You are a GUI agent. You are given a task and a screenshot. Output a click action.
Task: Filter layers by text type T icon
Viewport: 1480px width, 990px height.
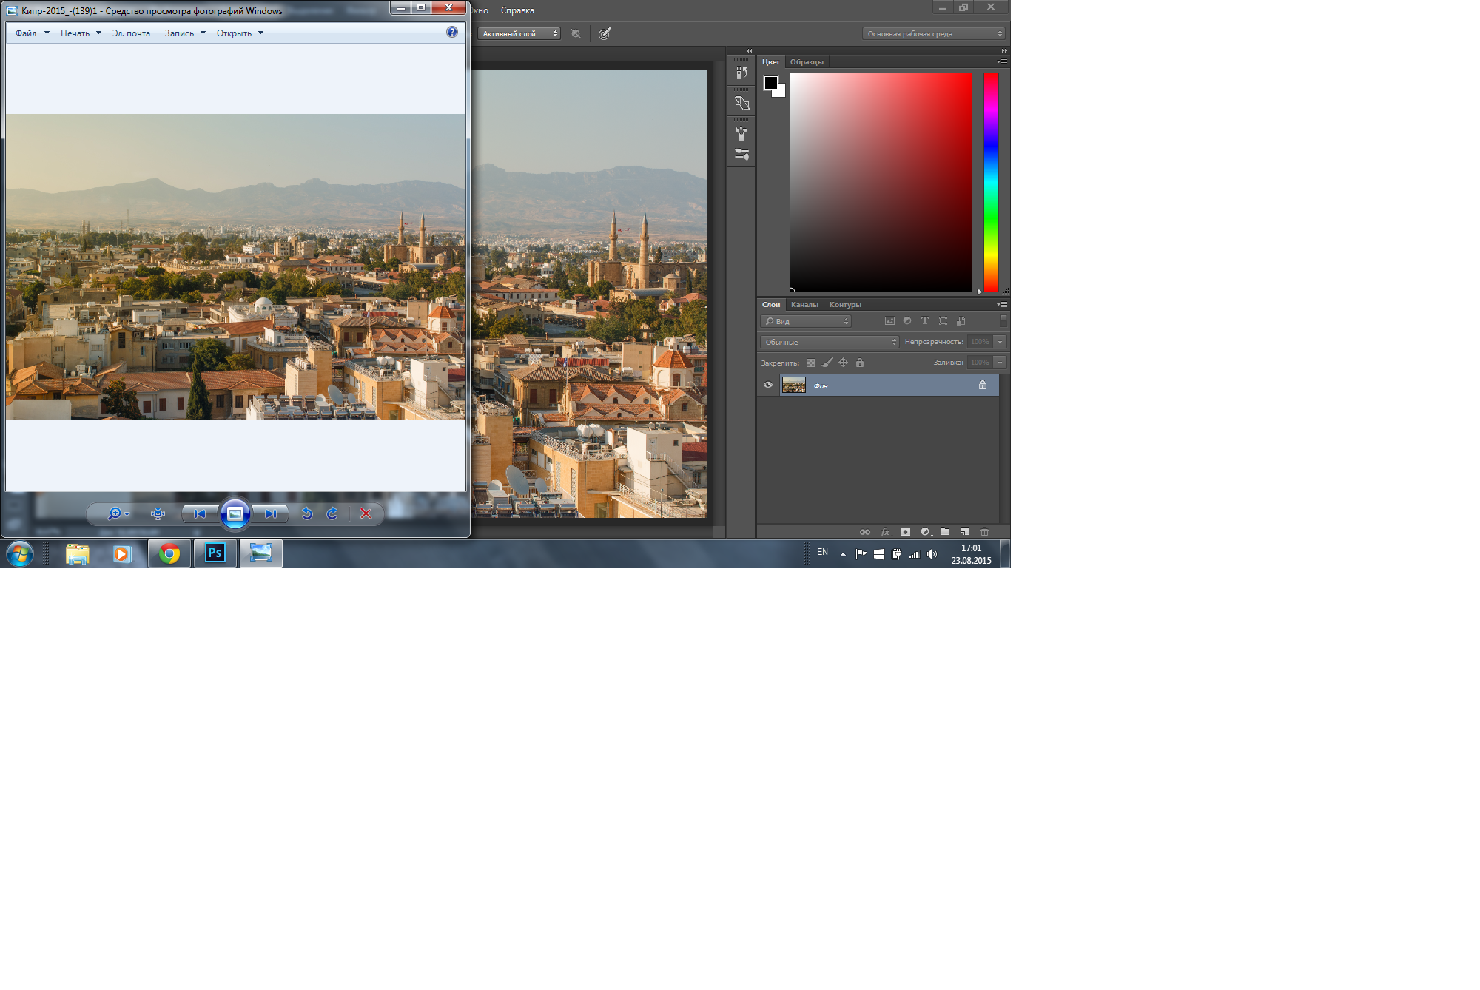pyautogui.click(x=924, y=321)
